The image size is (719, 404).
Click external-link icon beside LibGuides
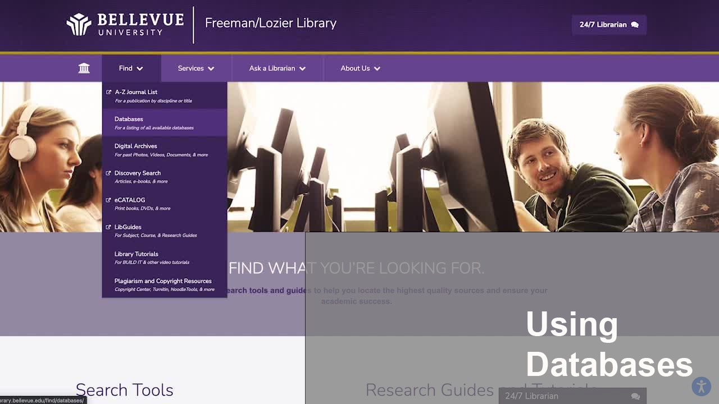point(109,227)
